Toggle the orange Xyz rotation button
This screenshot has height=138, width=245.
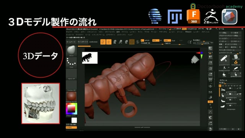(210, 102)
